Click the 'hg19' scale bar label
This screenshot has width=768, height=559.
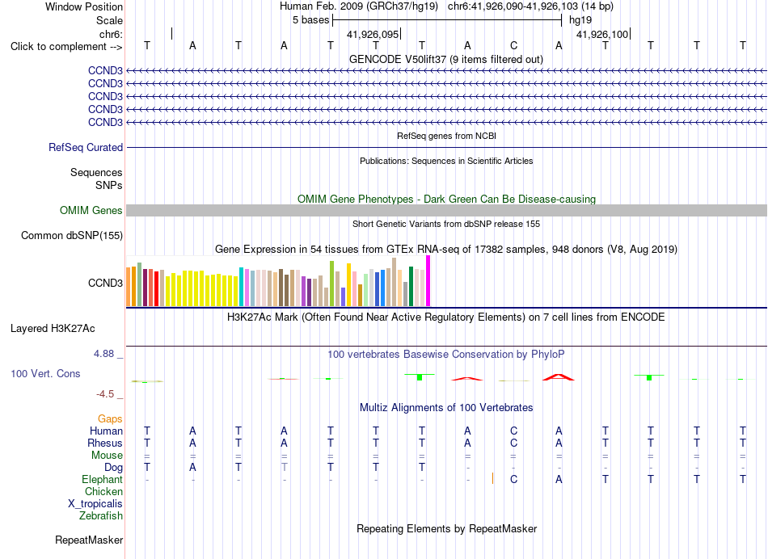point(580,20)
